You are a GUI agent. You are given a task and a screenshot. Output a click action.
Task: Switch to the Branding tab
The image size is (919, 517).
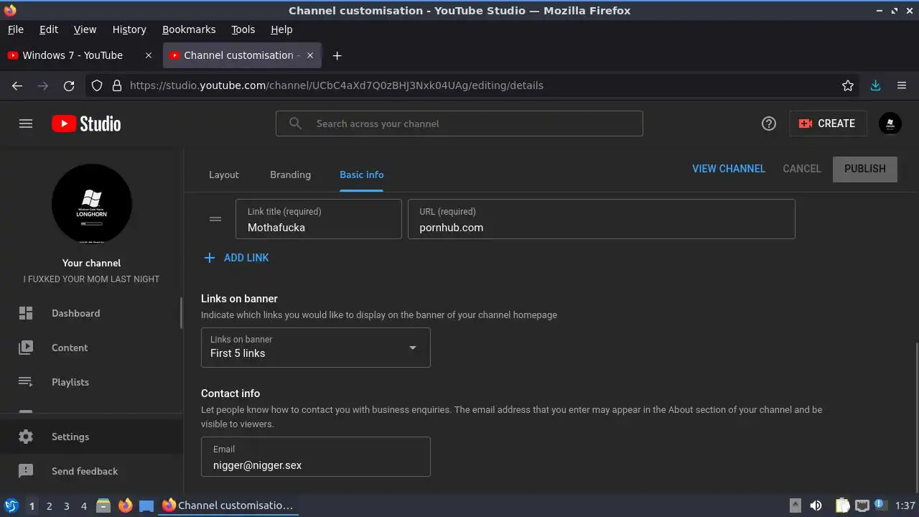(x=290, y=174)
